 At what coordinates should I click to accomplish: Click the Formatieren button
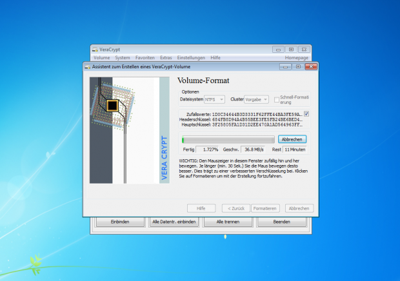265,208
